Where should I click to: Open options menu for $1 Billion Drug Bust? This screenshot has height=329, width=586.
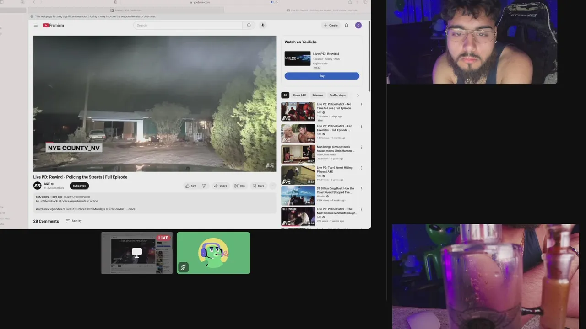[x=361, y=189]
